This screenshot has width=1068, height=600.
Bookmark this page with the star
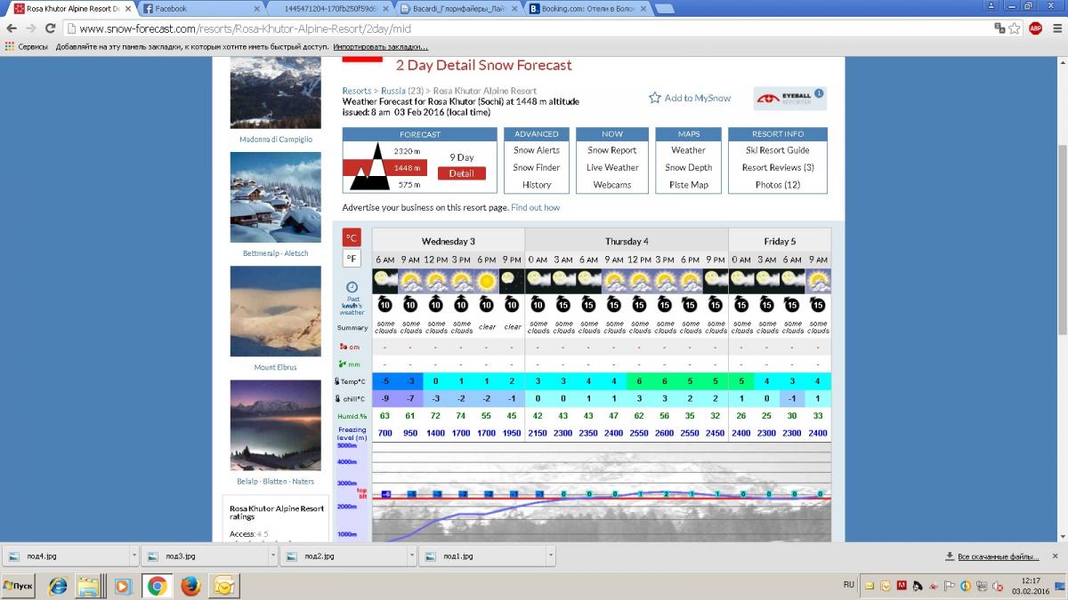coord(1015,28)
